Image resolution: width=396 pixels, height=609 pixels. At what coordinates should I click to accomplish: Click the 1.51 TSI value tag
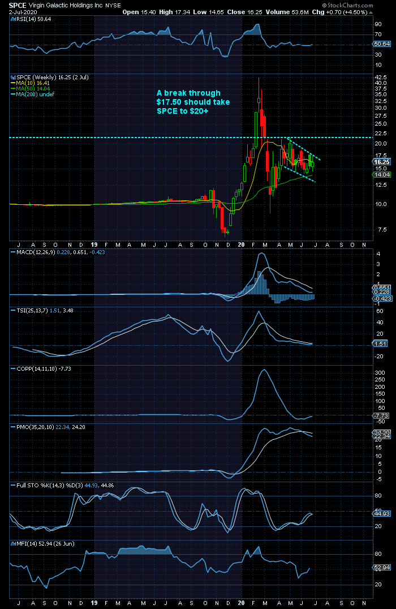coord(381,344)
